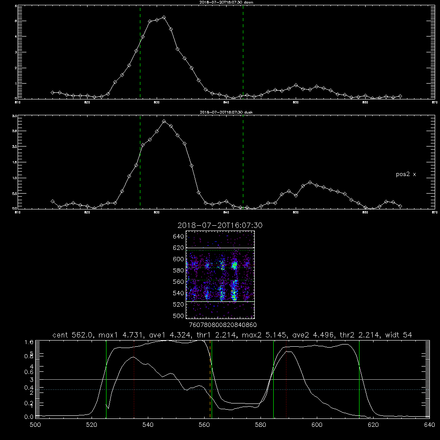Click the '830' x-axis label of dawn plot
This screenshot has width=440, height=440.
point(157,103)
